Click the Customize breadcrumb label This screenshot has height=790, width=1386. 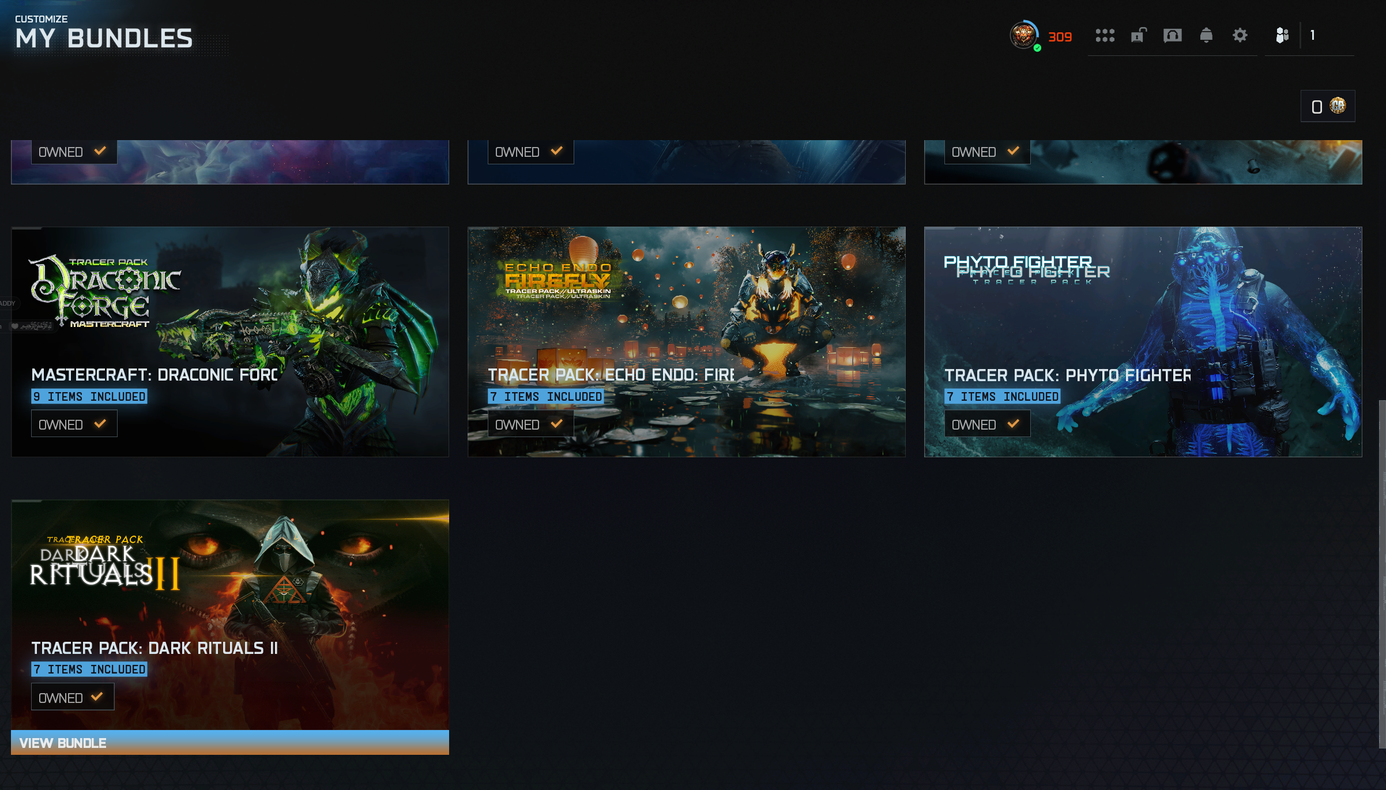[42, 19]
